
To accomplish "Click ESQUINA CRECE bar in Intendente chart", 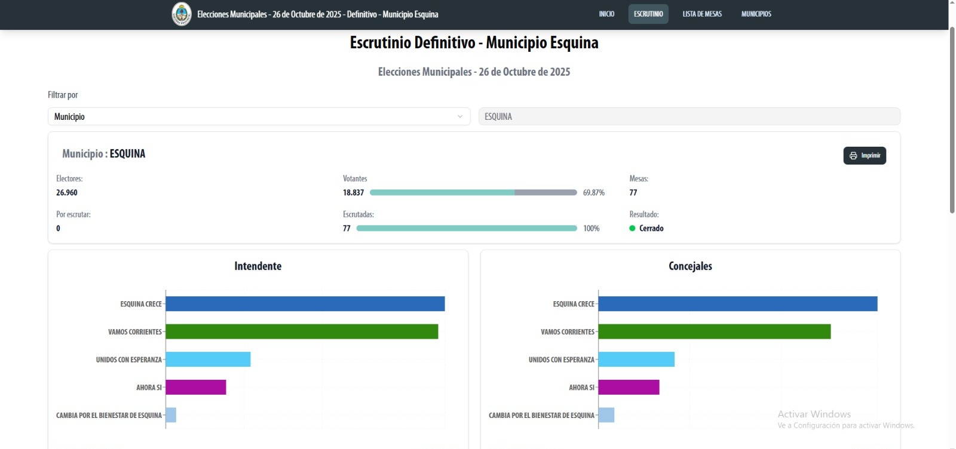I will click(305, 304).
